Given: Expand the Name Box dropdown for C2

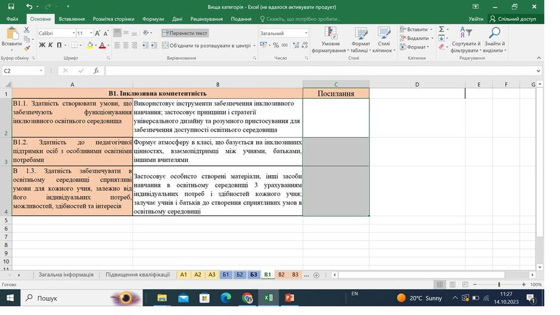Looking at the screenshot, I should point(41,71).
